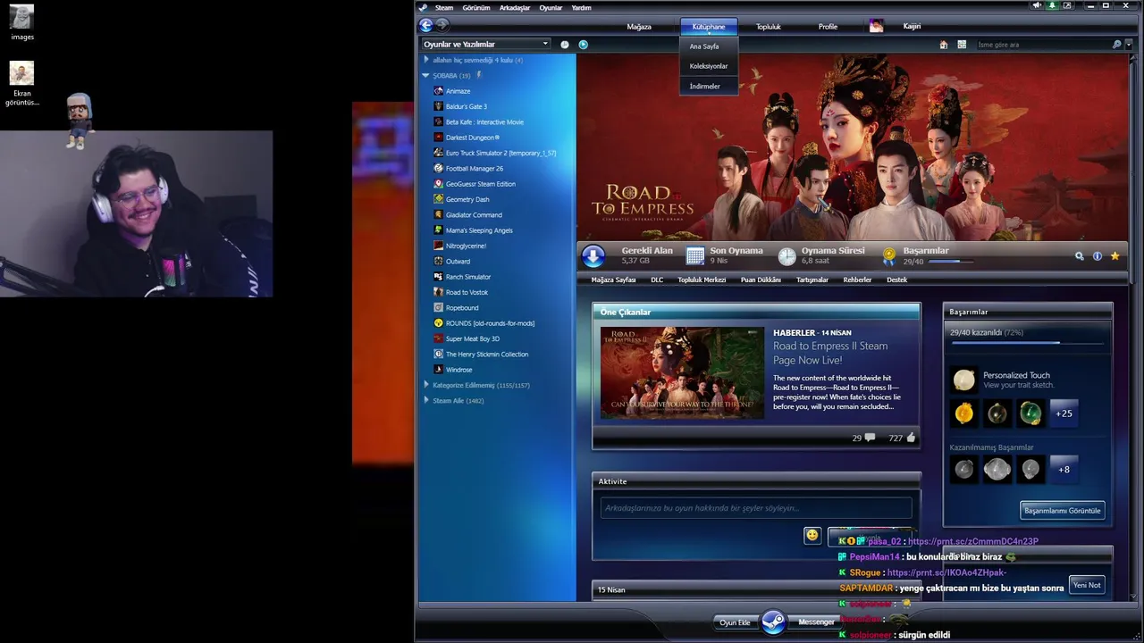Open the Road to Empress II news thumbnail
Screen dimensions: 1144x643
(x=682, y=373)
